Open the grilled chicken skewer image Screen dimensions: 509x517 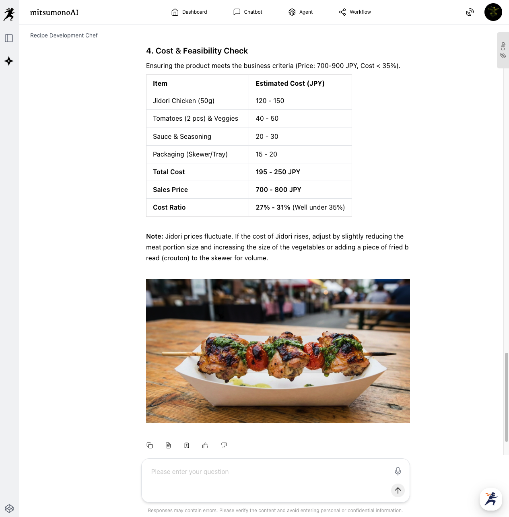(x=278, y=351)
